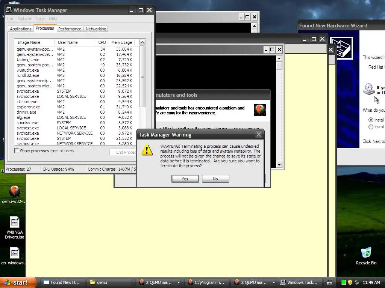Click the End Process button
Screen dimensions: 385x288
tap(123, 152)
